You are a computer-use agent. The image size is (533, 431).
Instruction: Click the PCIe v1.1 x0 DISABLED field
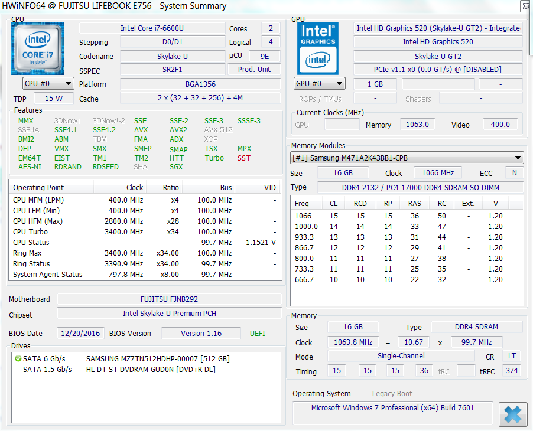(438, 70)
